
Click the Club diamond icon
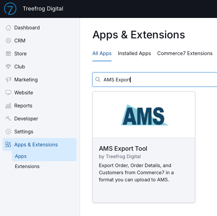(8, 67)
